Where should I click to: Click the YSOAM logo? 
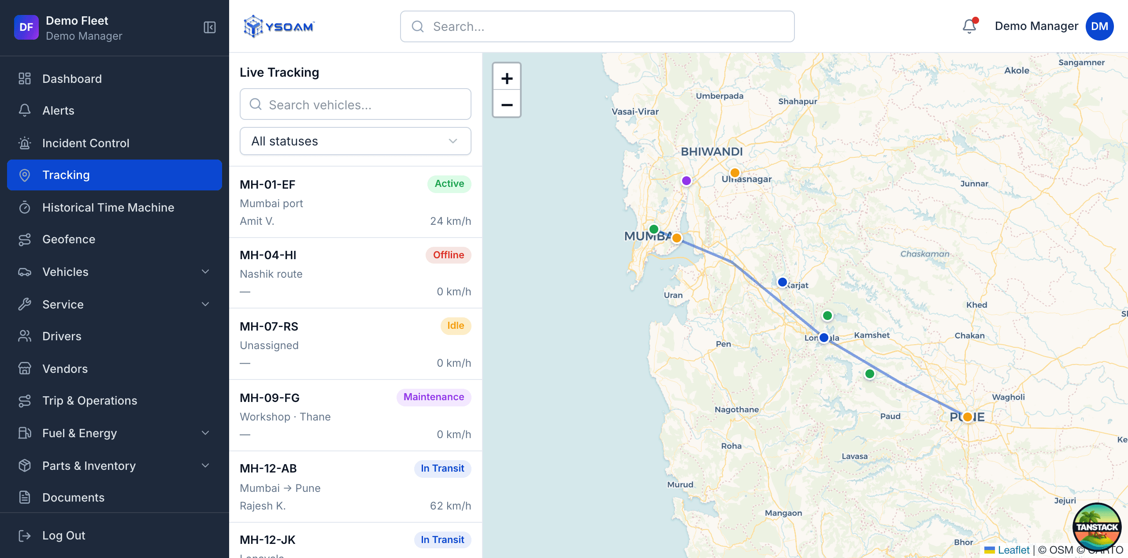coord(279,26)
